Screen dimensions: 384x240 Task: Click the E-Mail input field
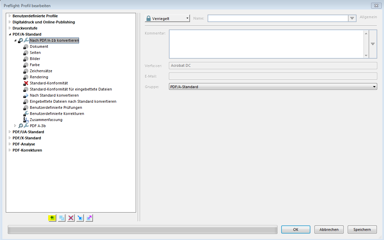[x=273, y=76]
